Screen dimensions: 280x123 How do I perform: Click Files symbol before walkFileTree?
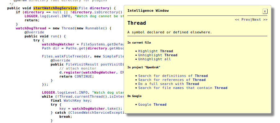47,57
